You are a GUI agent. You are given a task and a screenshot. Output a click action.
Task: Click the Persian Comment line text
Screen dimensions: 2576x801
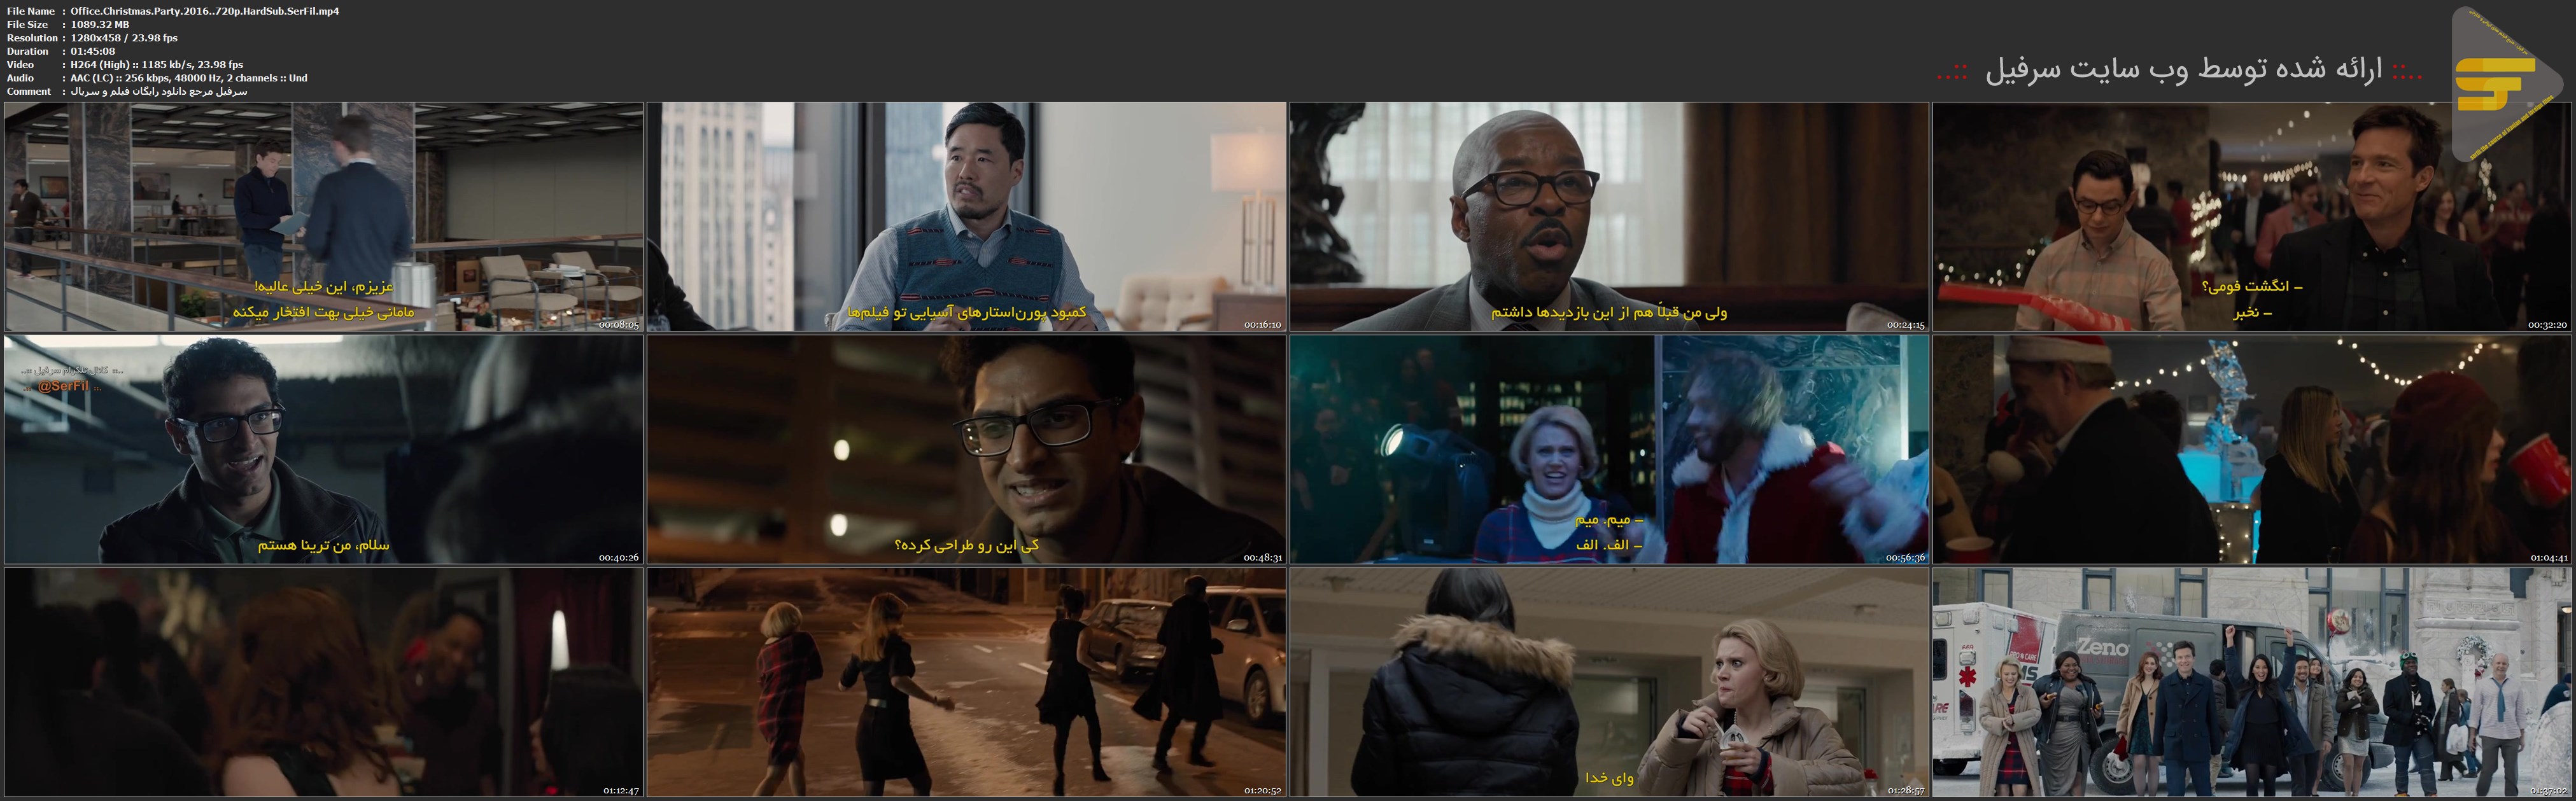point(158,91)
